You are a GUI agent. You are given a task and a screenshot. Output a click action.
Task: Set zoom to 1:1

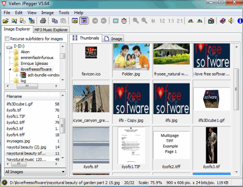[x=171, y=21]
